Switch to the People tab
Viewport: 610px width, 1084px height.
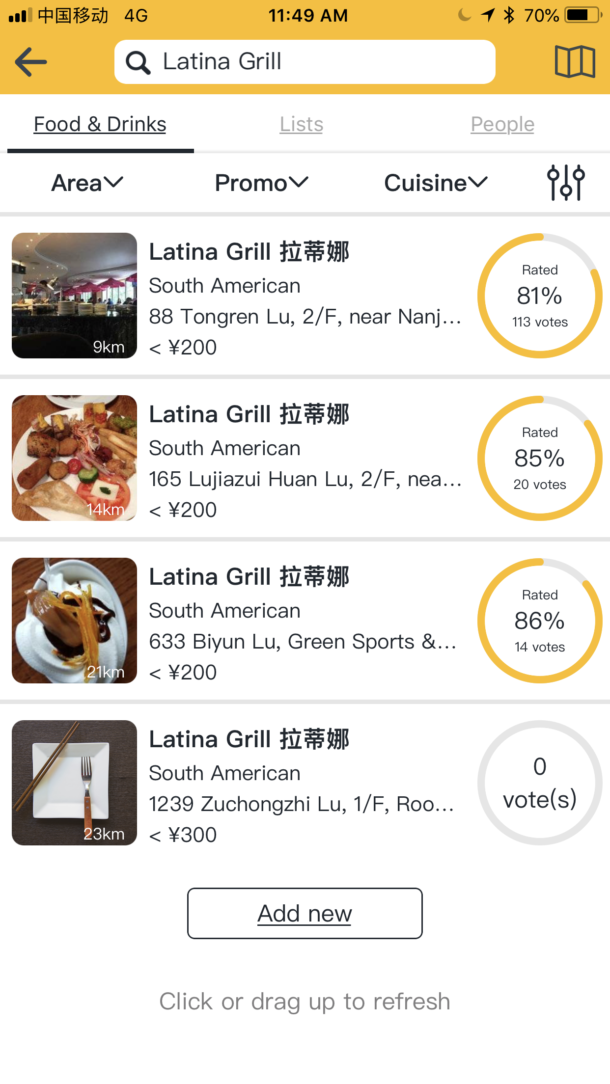click(x=502, y=124)
